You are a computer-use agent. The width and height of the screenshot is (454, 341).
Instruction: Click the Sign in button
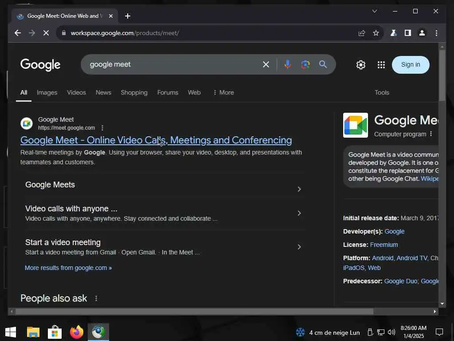410,65
